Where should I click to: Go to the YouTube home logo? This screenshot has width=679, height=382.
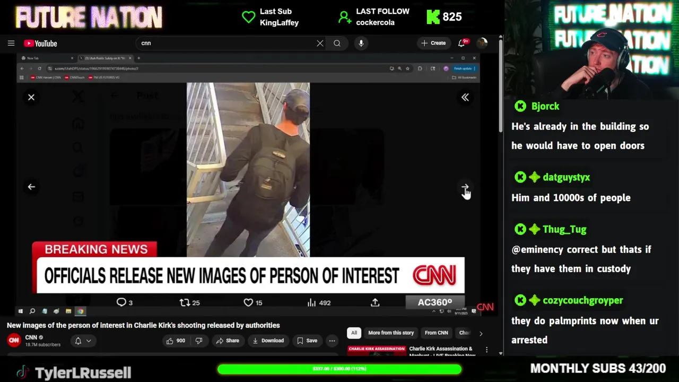pyautogui.click(x=40, y=44)
